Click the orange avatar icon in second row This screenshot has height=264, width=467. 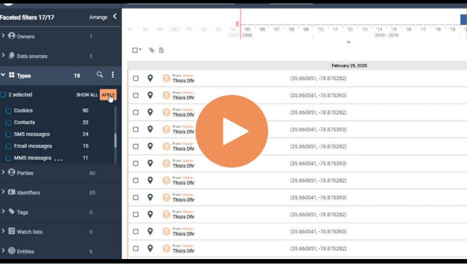(166, 95)
